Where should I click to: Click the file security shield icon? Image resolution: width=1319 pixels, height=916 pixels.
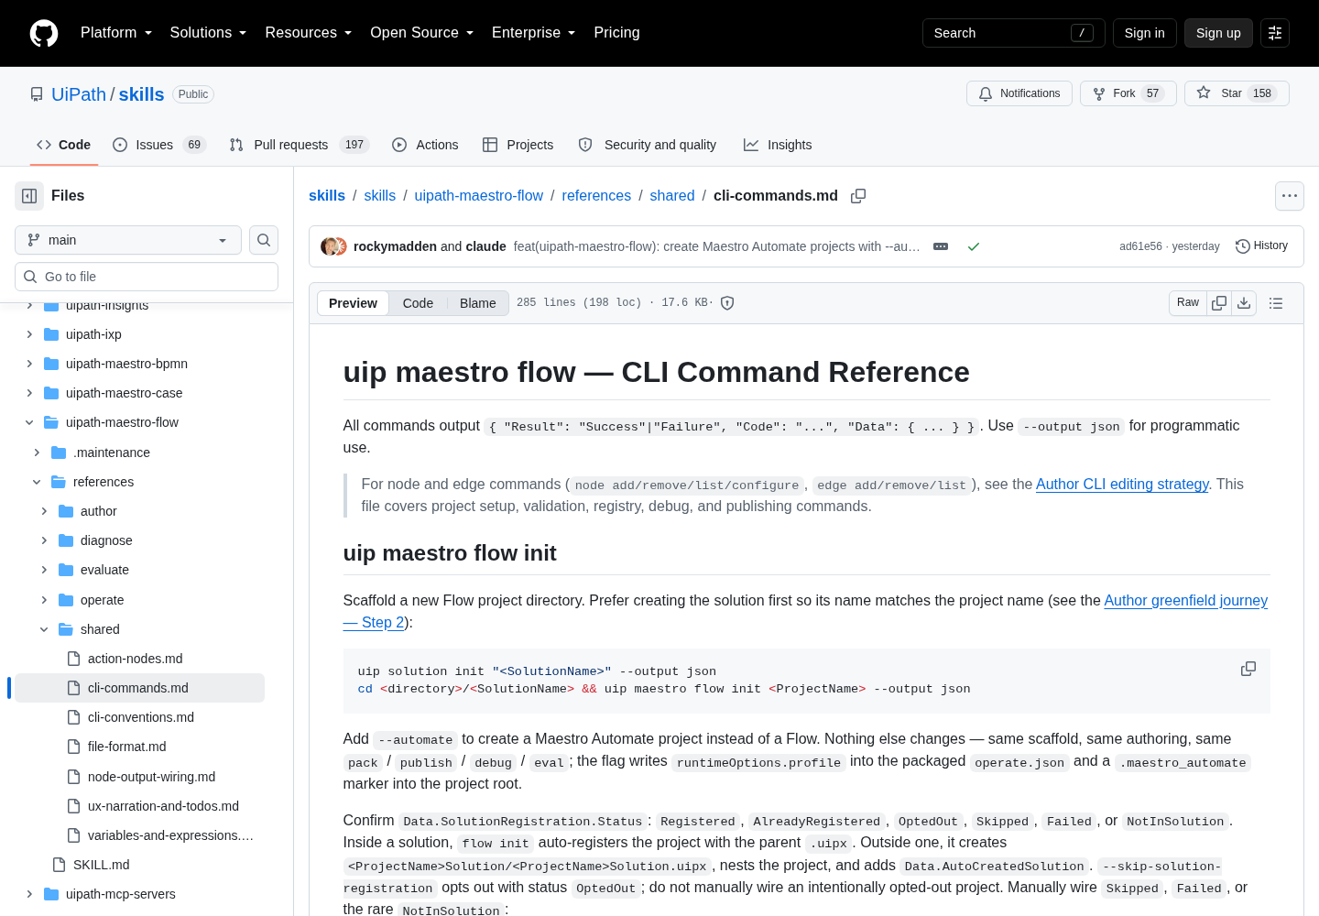[727, 303]
